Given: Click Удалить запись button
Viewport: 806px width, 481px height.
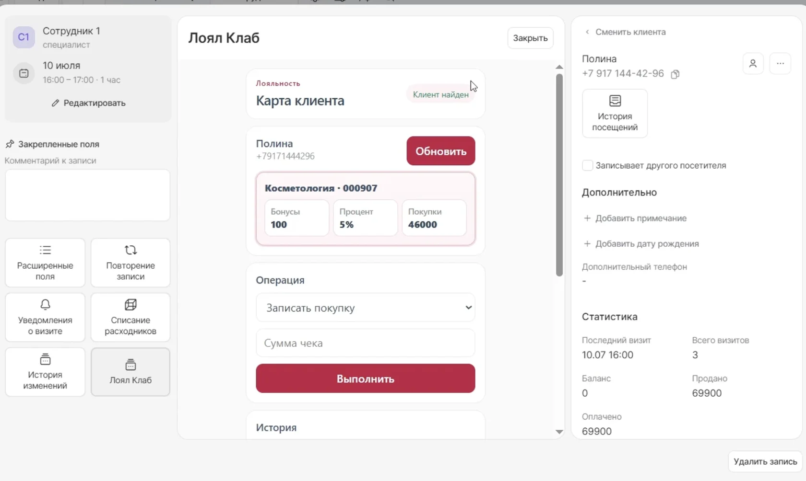Looking at the screenshot, I should point(765,462).
